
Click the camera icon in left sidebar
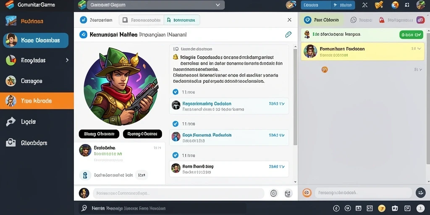tap(10, 143)
